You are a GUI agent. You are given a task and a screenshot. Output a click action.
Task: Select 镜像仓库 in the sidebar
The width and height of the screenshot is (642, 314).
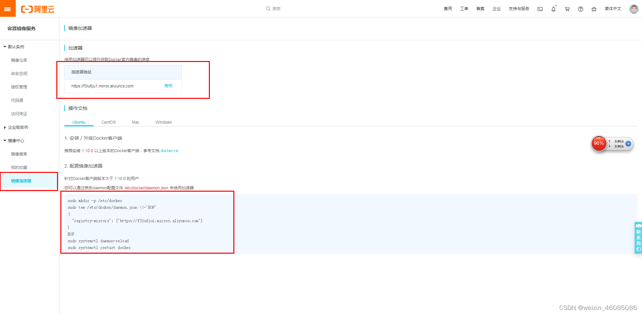(x=19, y=60)
